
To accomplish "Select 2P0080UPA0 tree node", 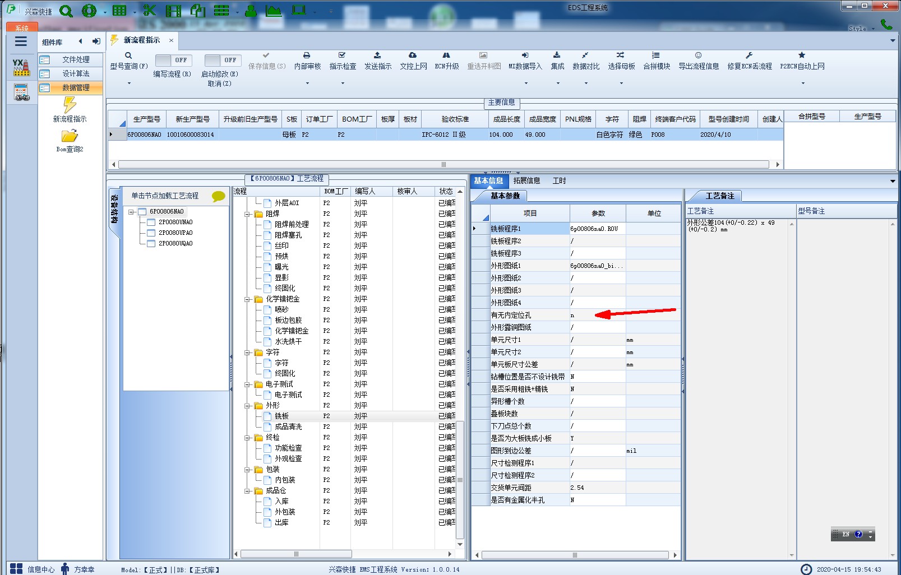I will pyautogui.click(x=175, y=233).
